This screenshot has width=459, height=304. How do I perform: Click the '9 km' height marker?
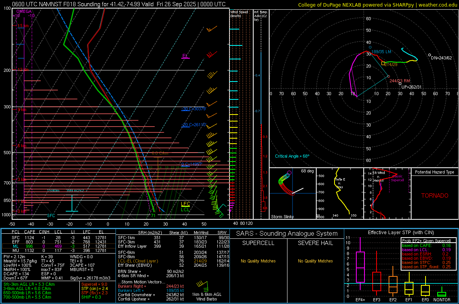tap(22, 109)
